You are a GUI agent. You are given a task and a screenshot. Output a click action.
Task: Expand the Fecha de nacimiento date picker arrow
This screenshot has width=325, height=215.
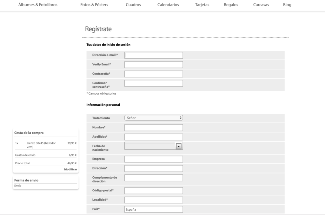point(178,146)
